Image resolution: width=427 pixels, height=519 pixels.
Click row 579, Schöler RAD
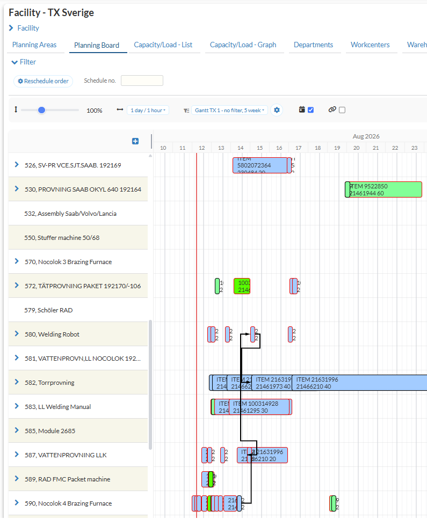point(78,310)
